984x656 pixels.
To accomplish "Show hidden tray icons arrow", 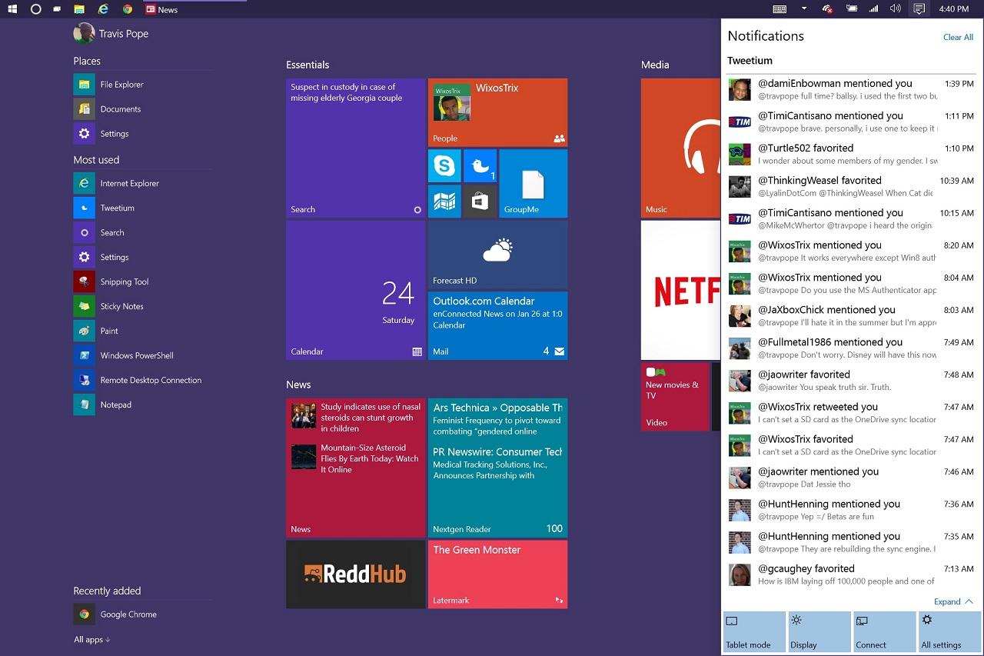I will point(803,9).
